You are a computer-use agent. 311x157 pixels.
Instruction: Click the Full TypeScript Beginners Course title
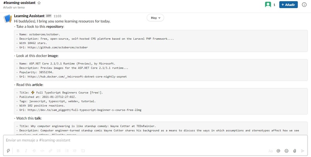(59, 93)
